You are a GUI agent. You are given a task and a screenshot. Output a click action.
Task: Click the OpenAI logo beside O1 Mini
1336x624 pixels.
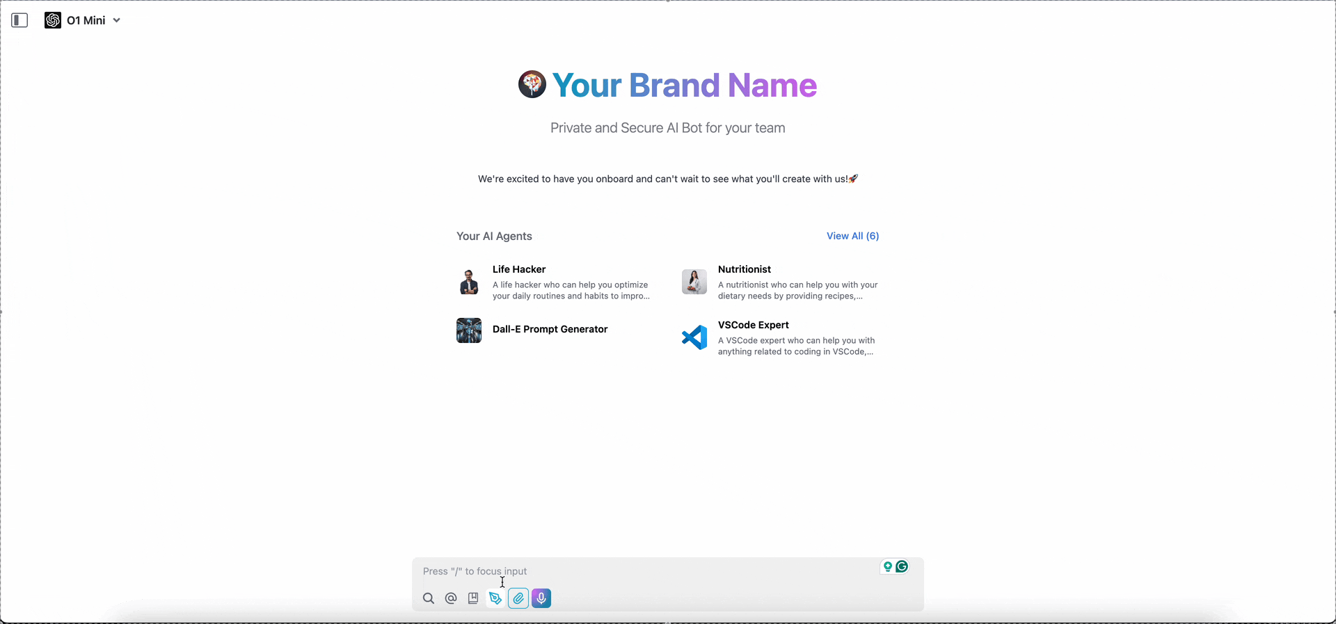[x=53, y=21]
